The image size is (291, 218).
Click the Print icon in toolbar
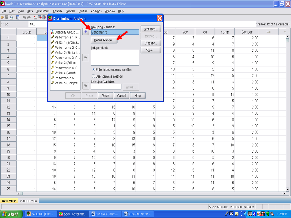(12, 18)
